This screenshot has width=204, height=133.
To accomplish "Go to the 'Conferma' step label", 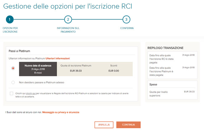I will pyautogui.click(x=127, y=28).
